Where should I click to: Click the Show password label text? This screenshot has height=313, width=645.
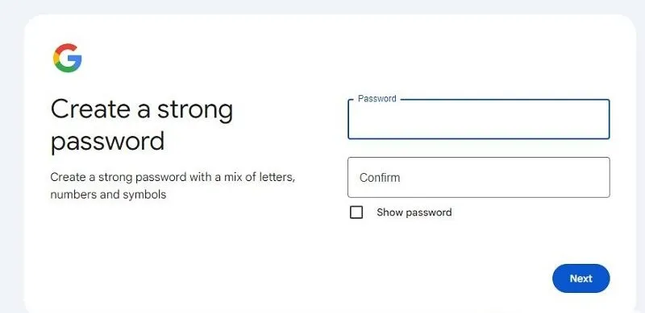pyautogui.click(x=414, y=212)
